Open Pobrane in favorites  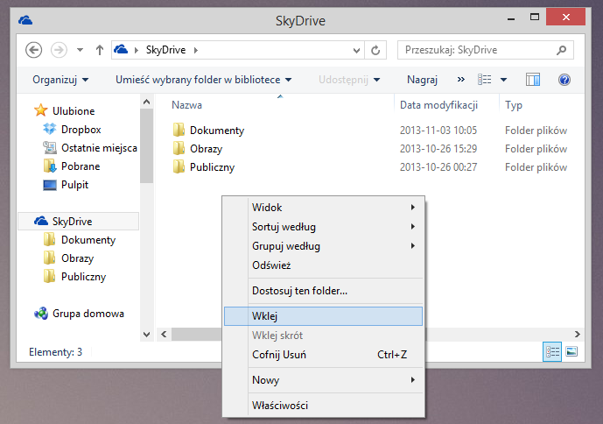click(x=81, y=166)
